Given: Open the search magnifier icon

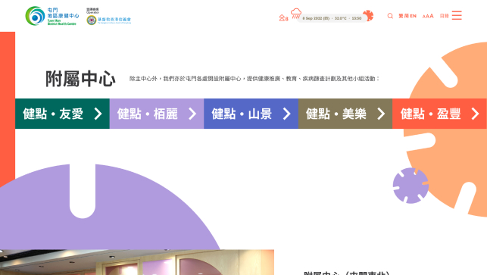Looking at the screenshot, I should 390,16.
